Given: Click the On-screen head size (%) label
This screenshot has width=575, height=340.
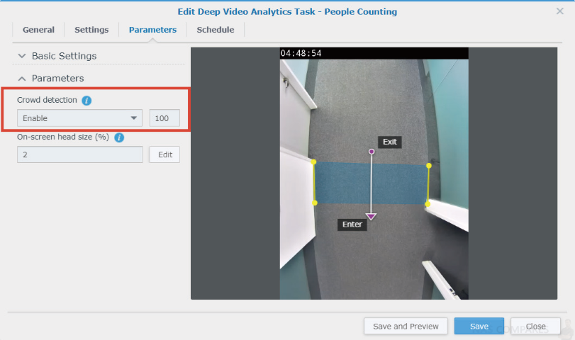Looking at the screenshot, I should pos(63,137).
